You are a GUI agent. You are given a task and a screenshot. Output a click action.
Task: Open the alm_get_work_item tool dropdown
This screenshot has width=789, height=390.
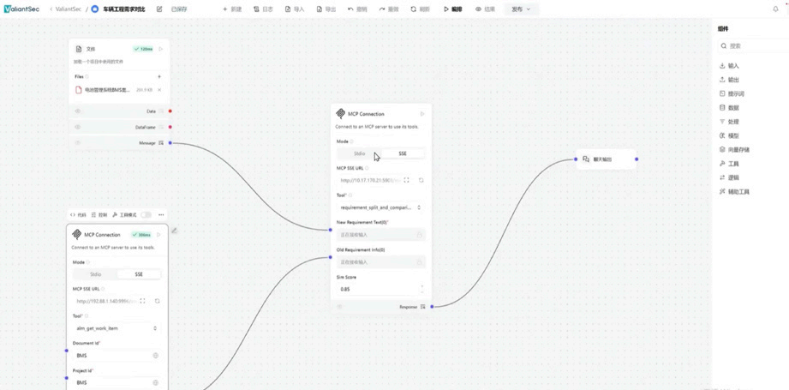[117, 328]
